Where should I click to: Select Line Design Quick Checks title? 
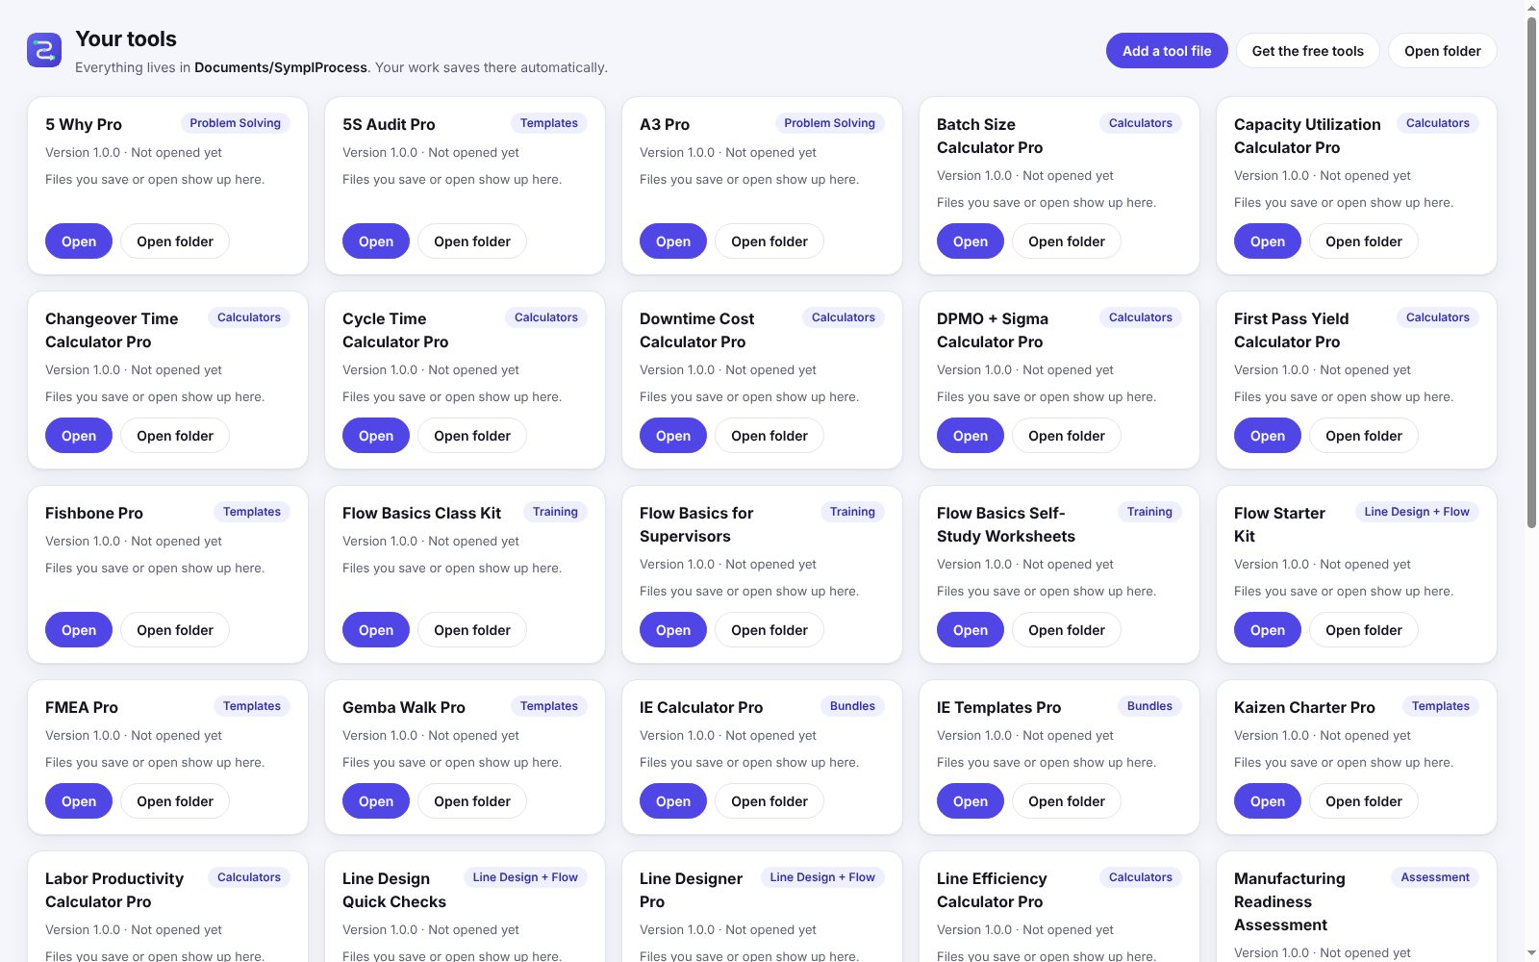(394, 890)
